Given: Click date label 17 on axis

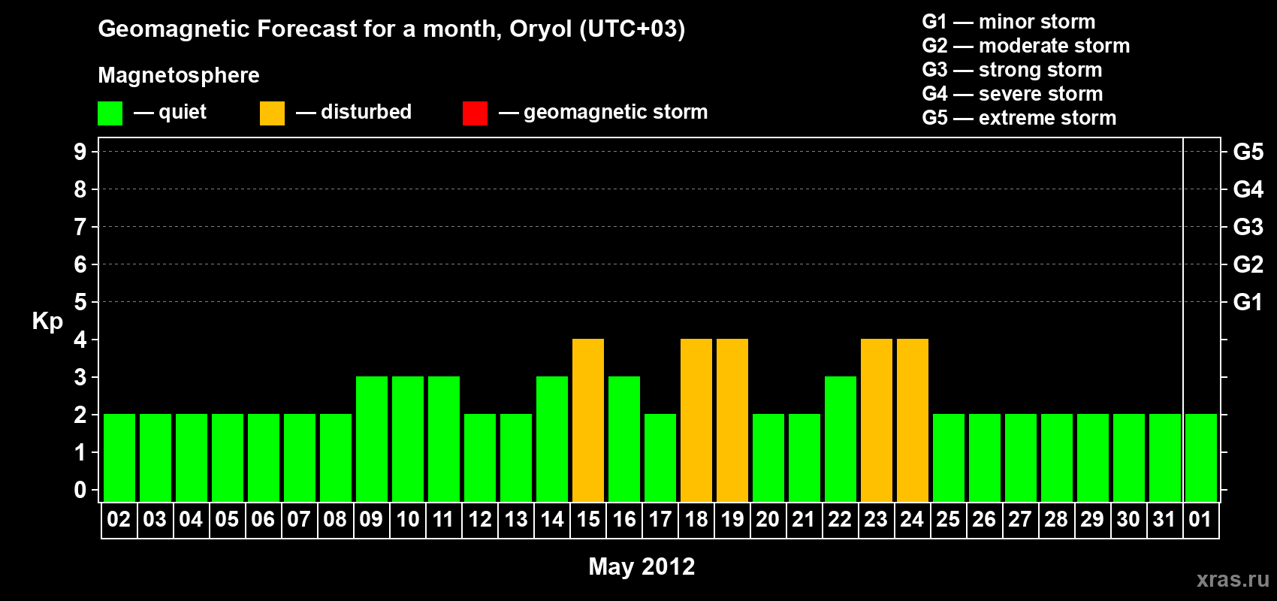Looking at the screenshot, I should click(660, 520).
